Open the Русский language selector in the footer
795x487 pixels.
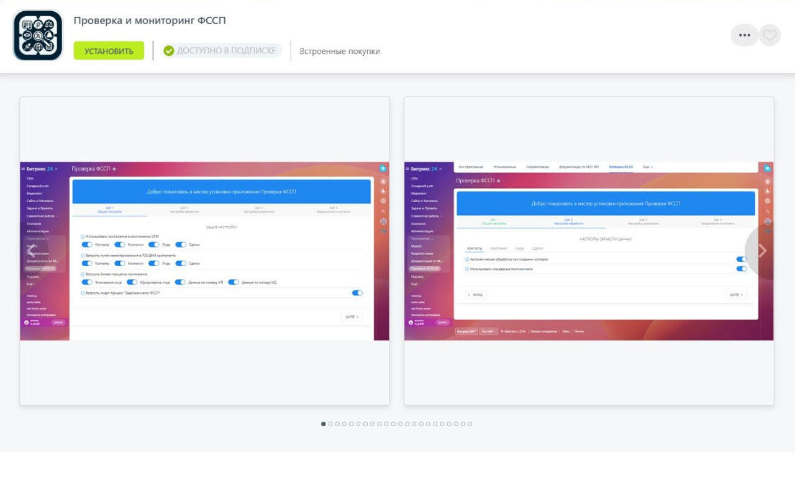488,331
